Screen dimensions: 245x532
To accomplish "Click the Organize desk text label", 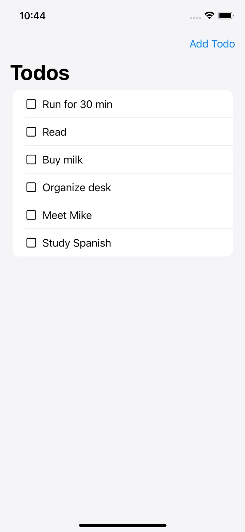I will tap(77, 187).
